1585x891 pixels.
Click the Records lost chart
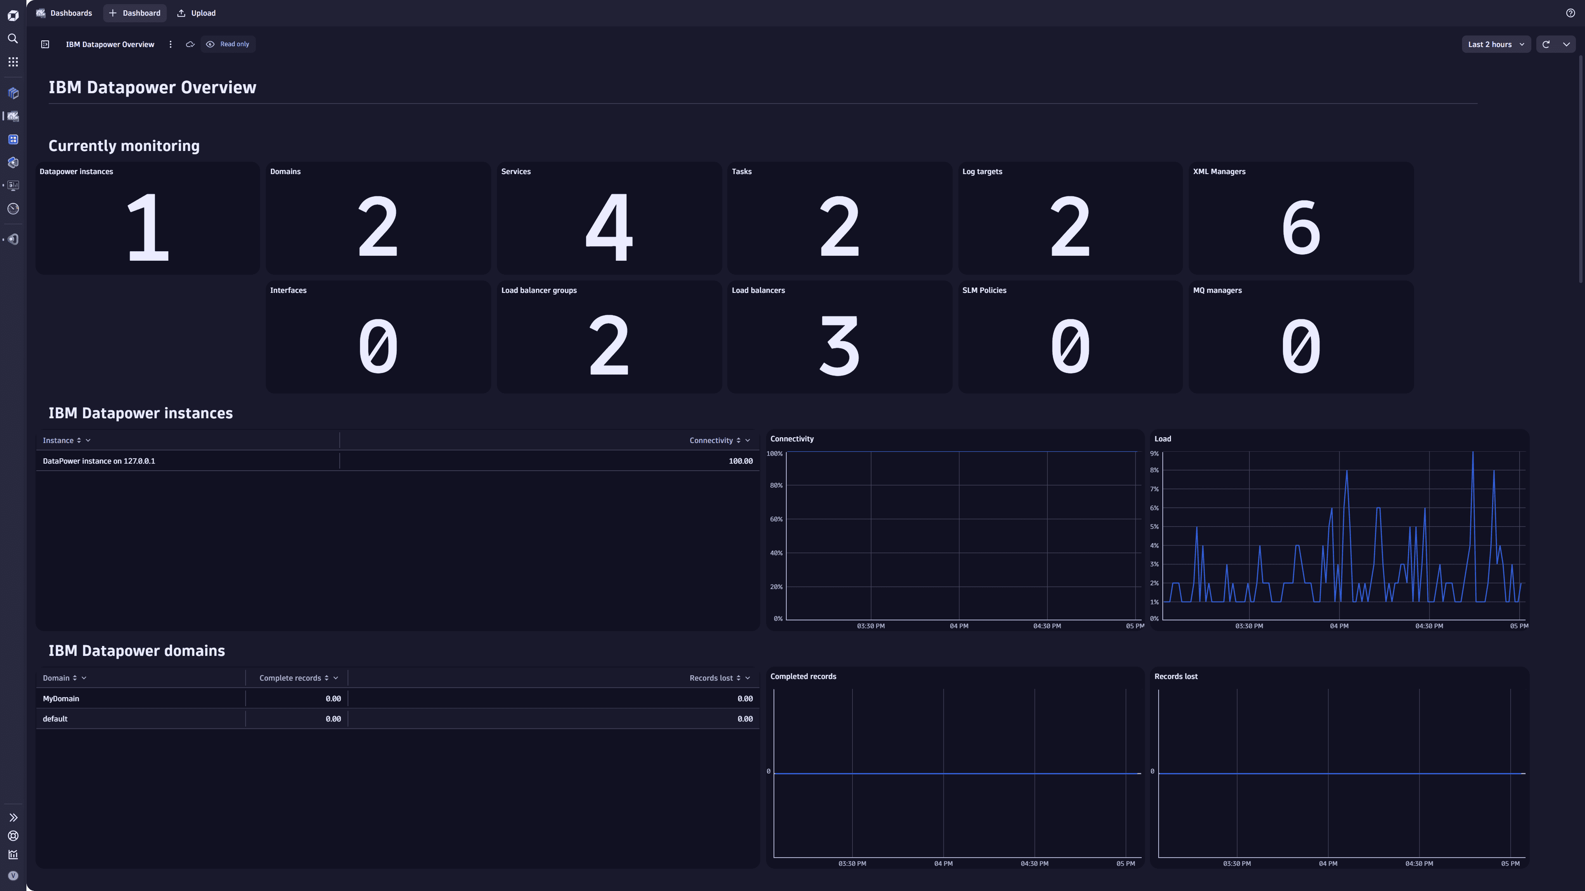point(1339,768)
